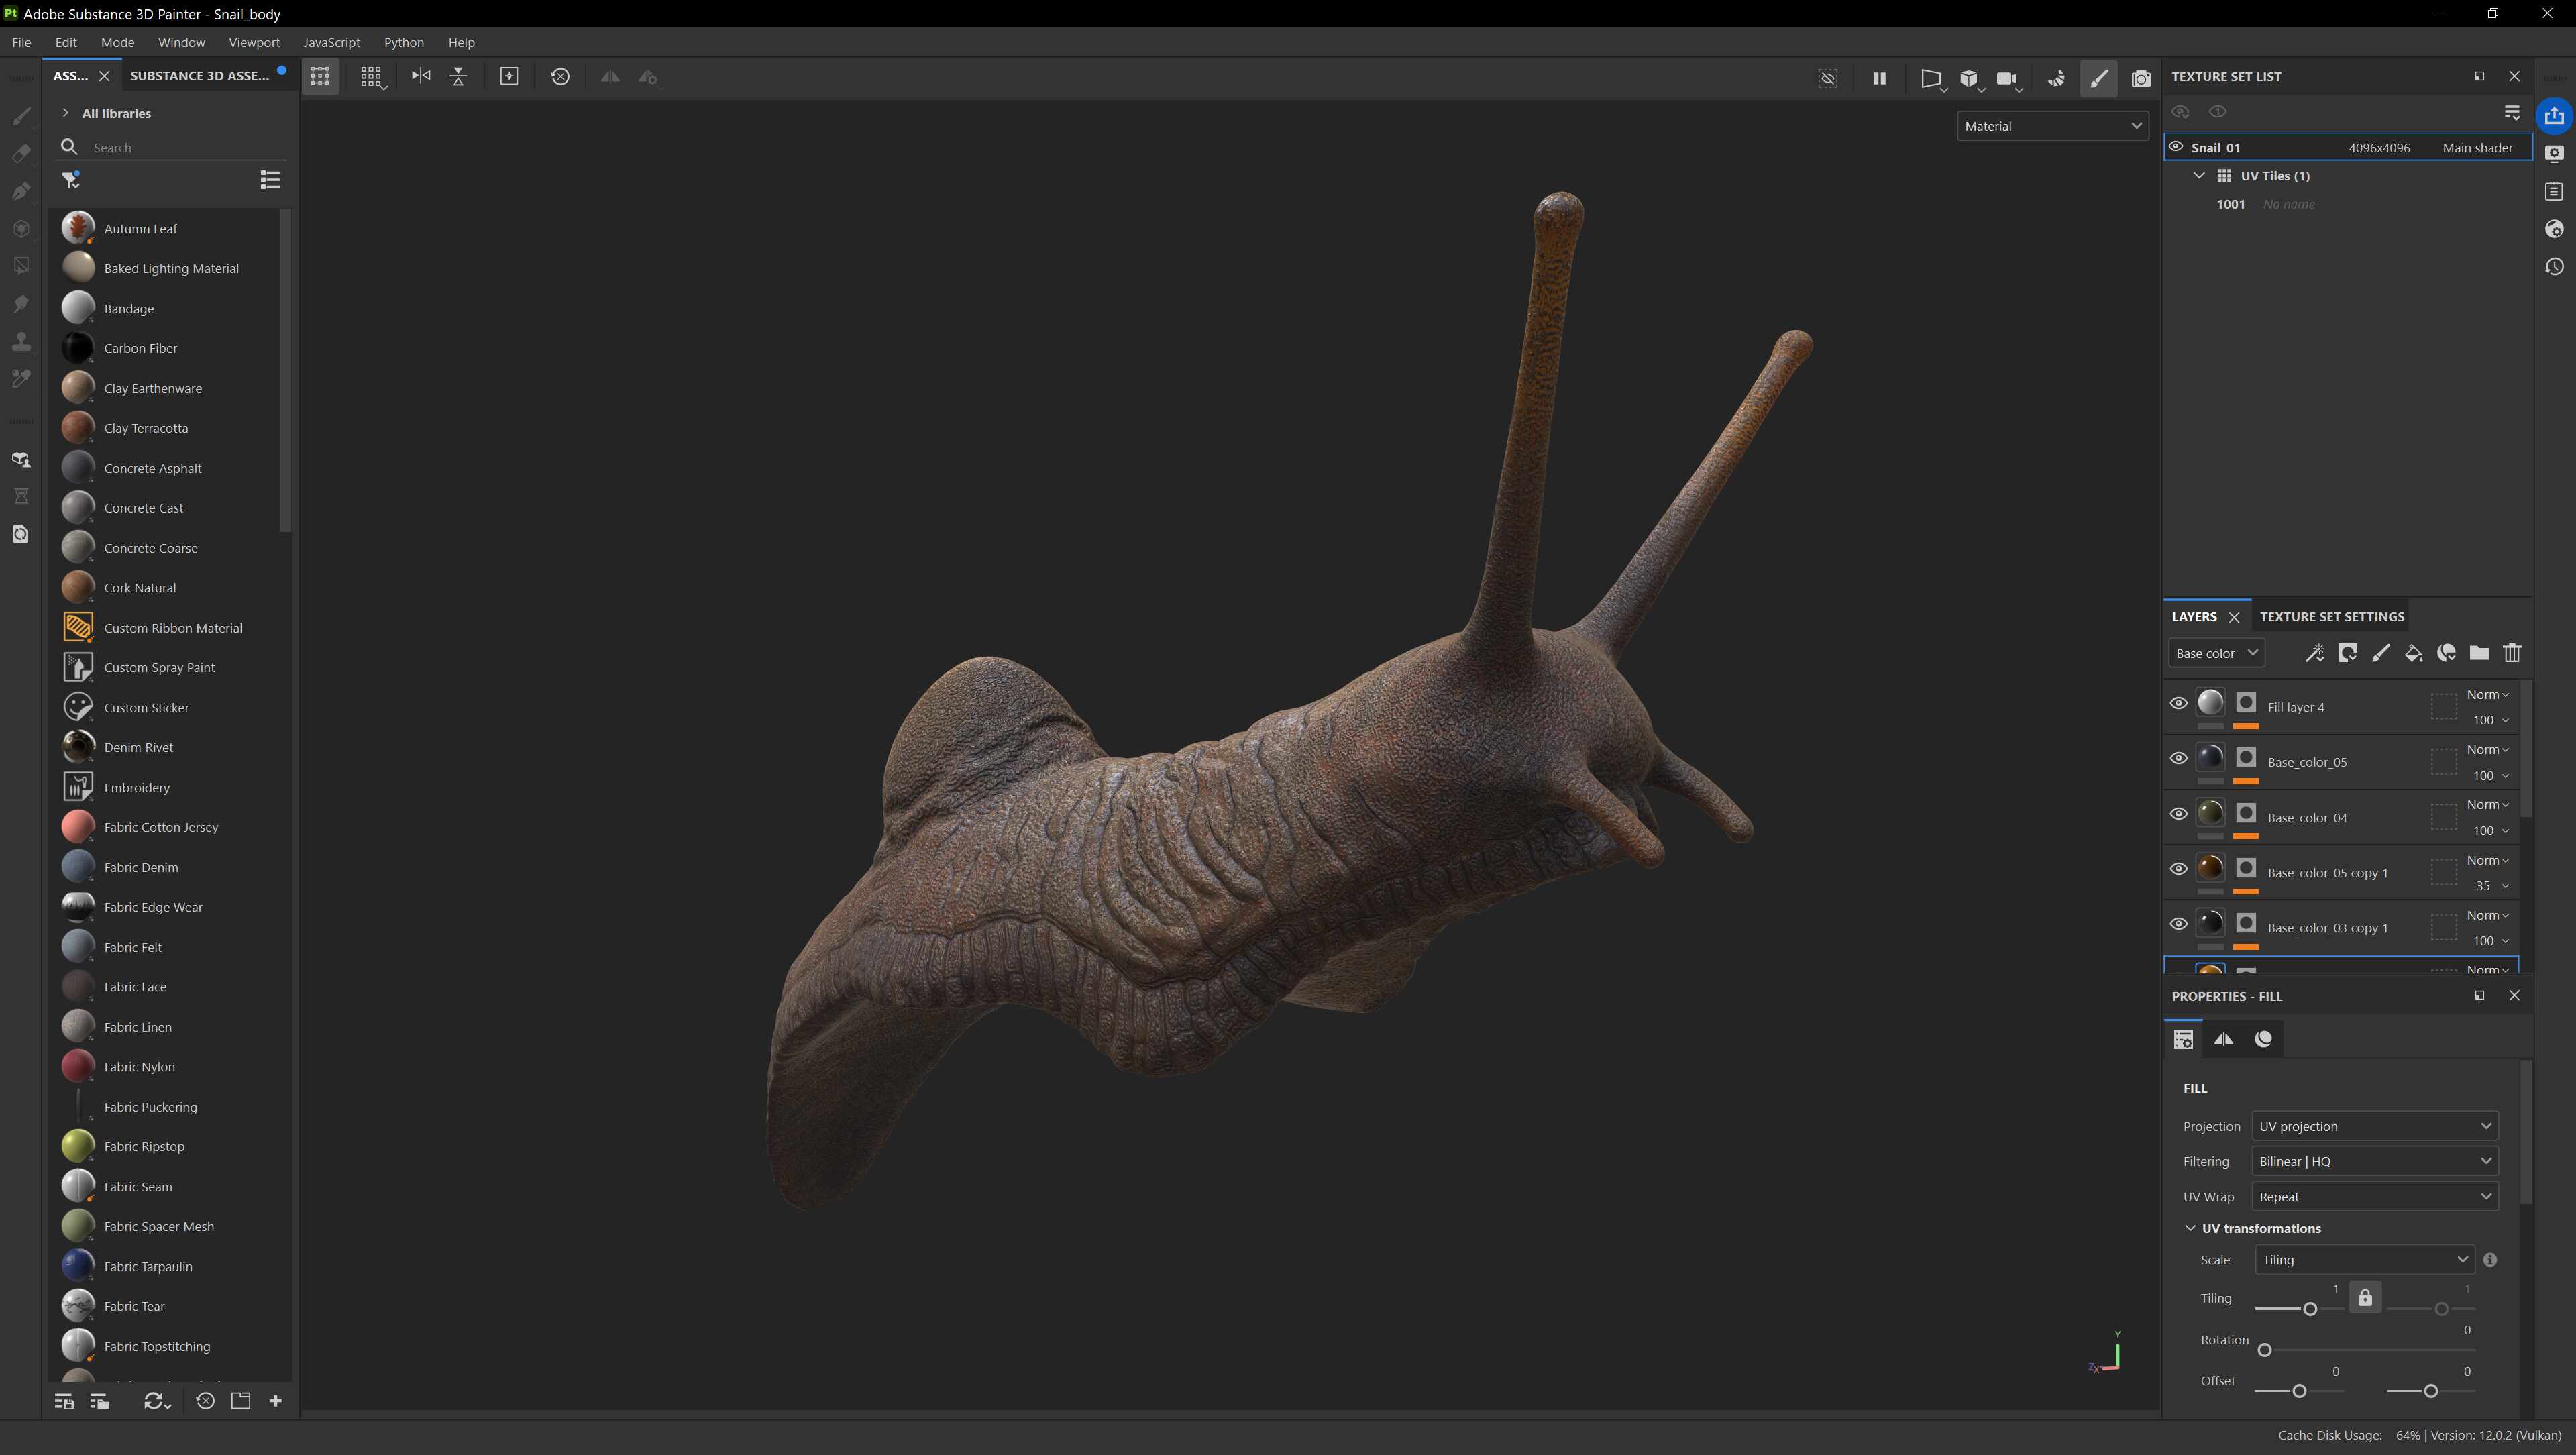Collapse the UV Tiles (1) tree
2576x1455 pixels.
pos(2199,176)
